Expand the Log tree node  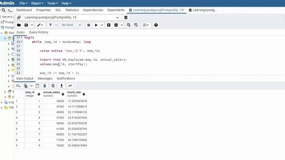click(x=2, y=102)
